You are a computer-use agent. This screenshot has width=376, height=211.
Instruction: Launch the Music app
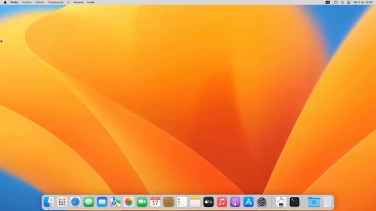[x=222, y=202]
